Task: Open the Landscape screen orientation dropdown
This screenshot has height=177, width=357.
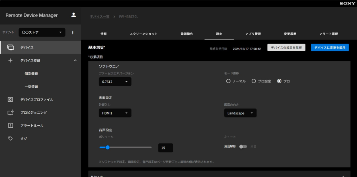Action: (240, 113)
